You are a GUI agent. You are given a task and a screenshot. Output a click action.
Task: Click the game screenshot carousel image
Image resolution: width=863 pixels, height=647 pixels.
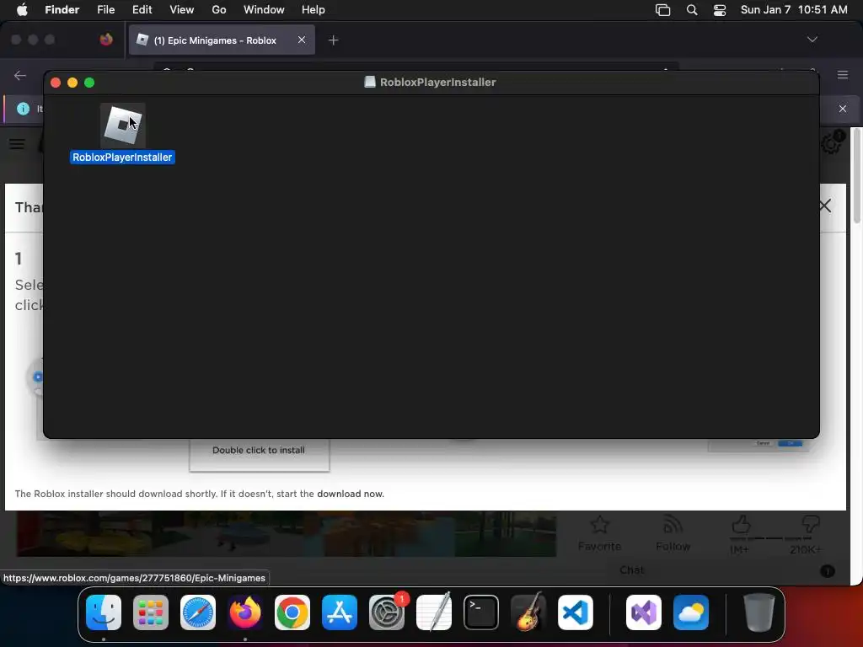point(287,533)
